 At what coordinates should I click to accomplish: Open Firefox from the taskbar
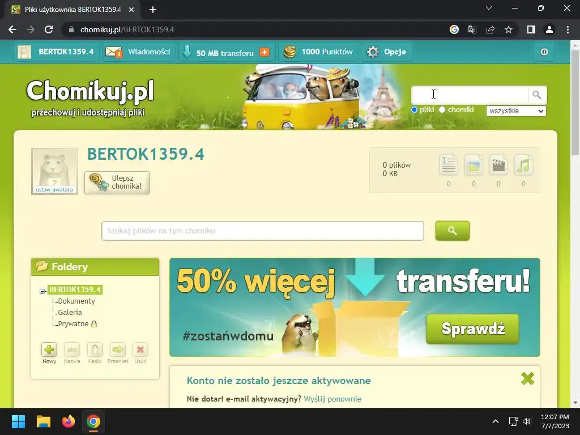(x=69, y=421)
